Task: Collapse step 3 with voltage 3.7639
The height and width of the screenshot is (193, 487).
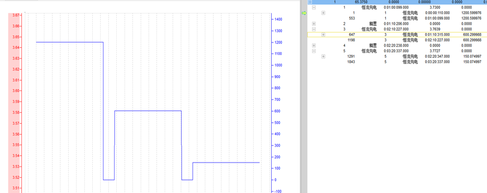Action: (314, 29)
